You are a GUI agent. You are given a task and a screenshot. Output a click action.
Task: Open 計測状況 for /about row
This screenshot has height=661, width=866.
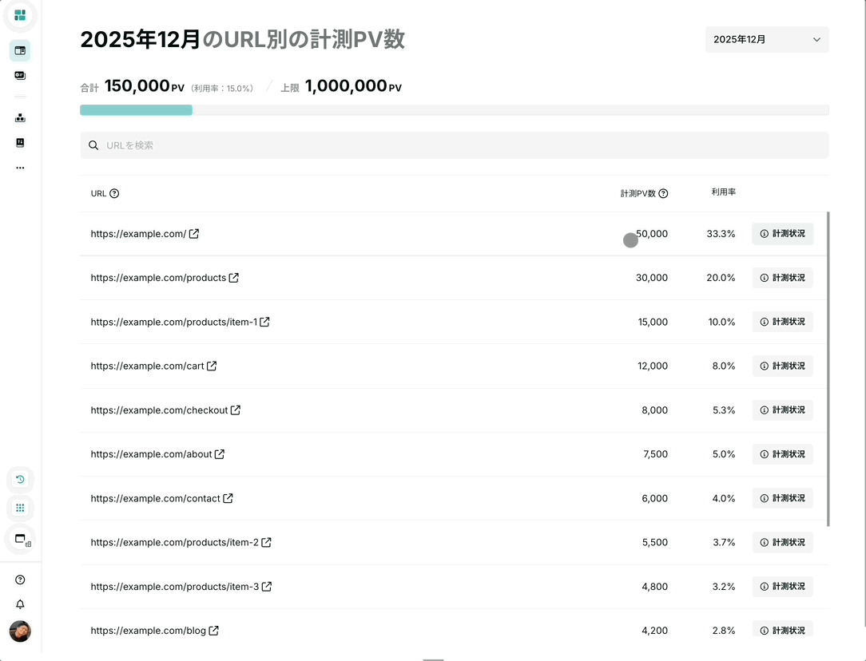click(x=783, y=454)
